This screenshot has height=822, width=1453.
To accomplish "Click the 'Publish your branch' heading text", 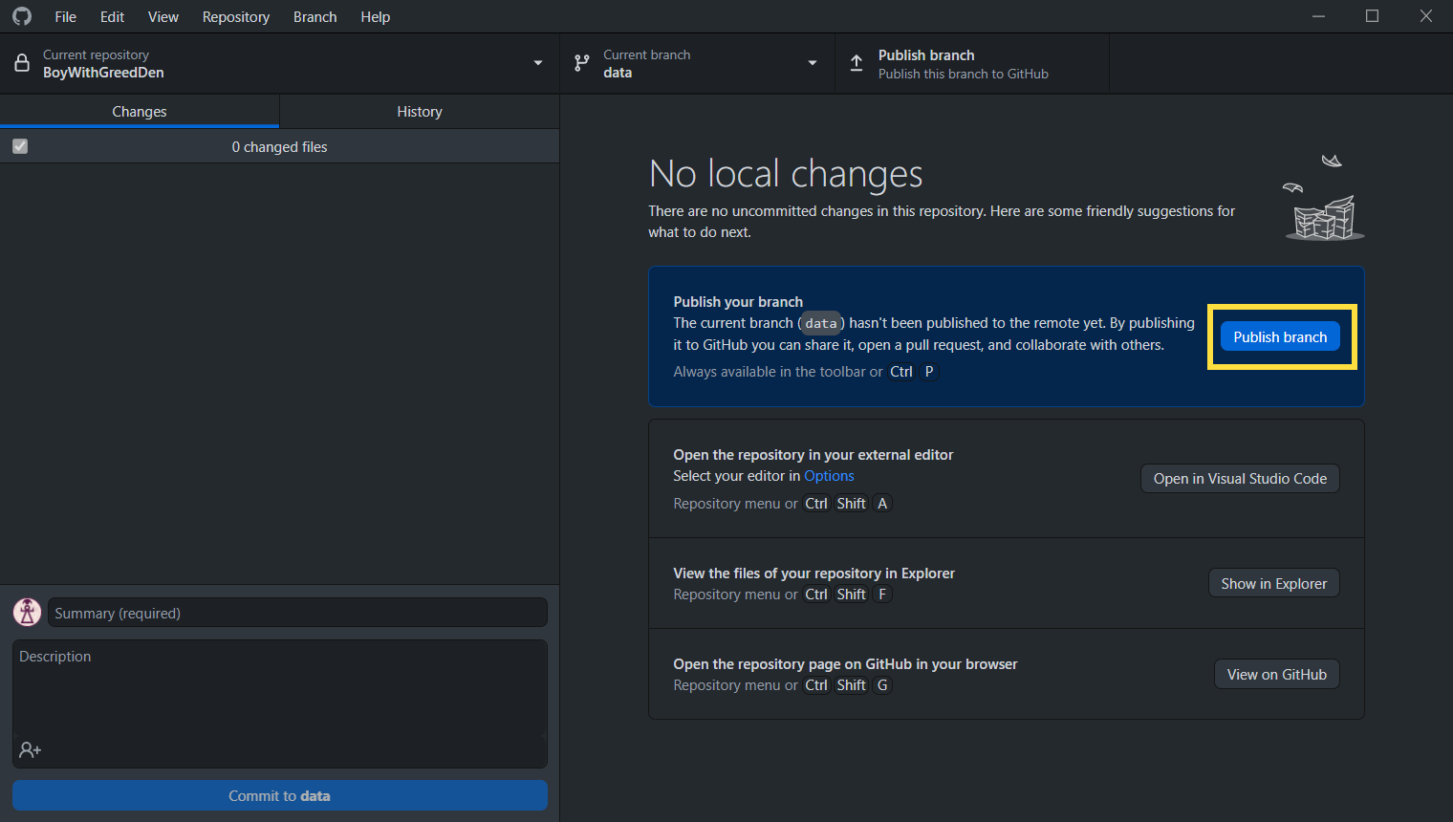I will coord(738,301).
